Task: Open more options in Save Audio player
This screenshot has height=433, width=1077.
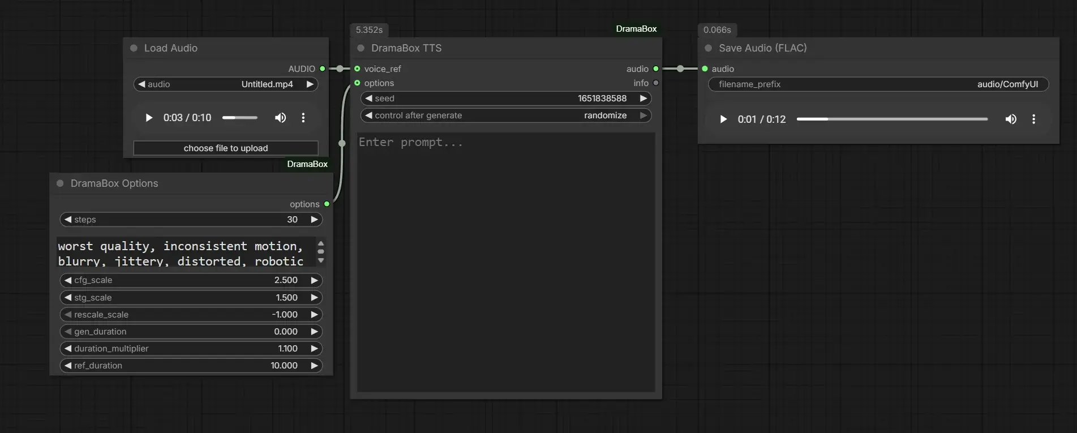Action: tap(1033, 119)
